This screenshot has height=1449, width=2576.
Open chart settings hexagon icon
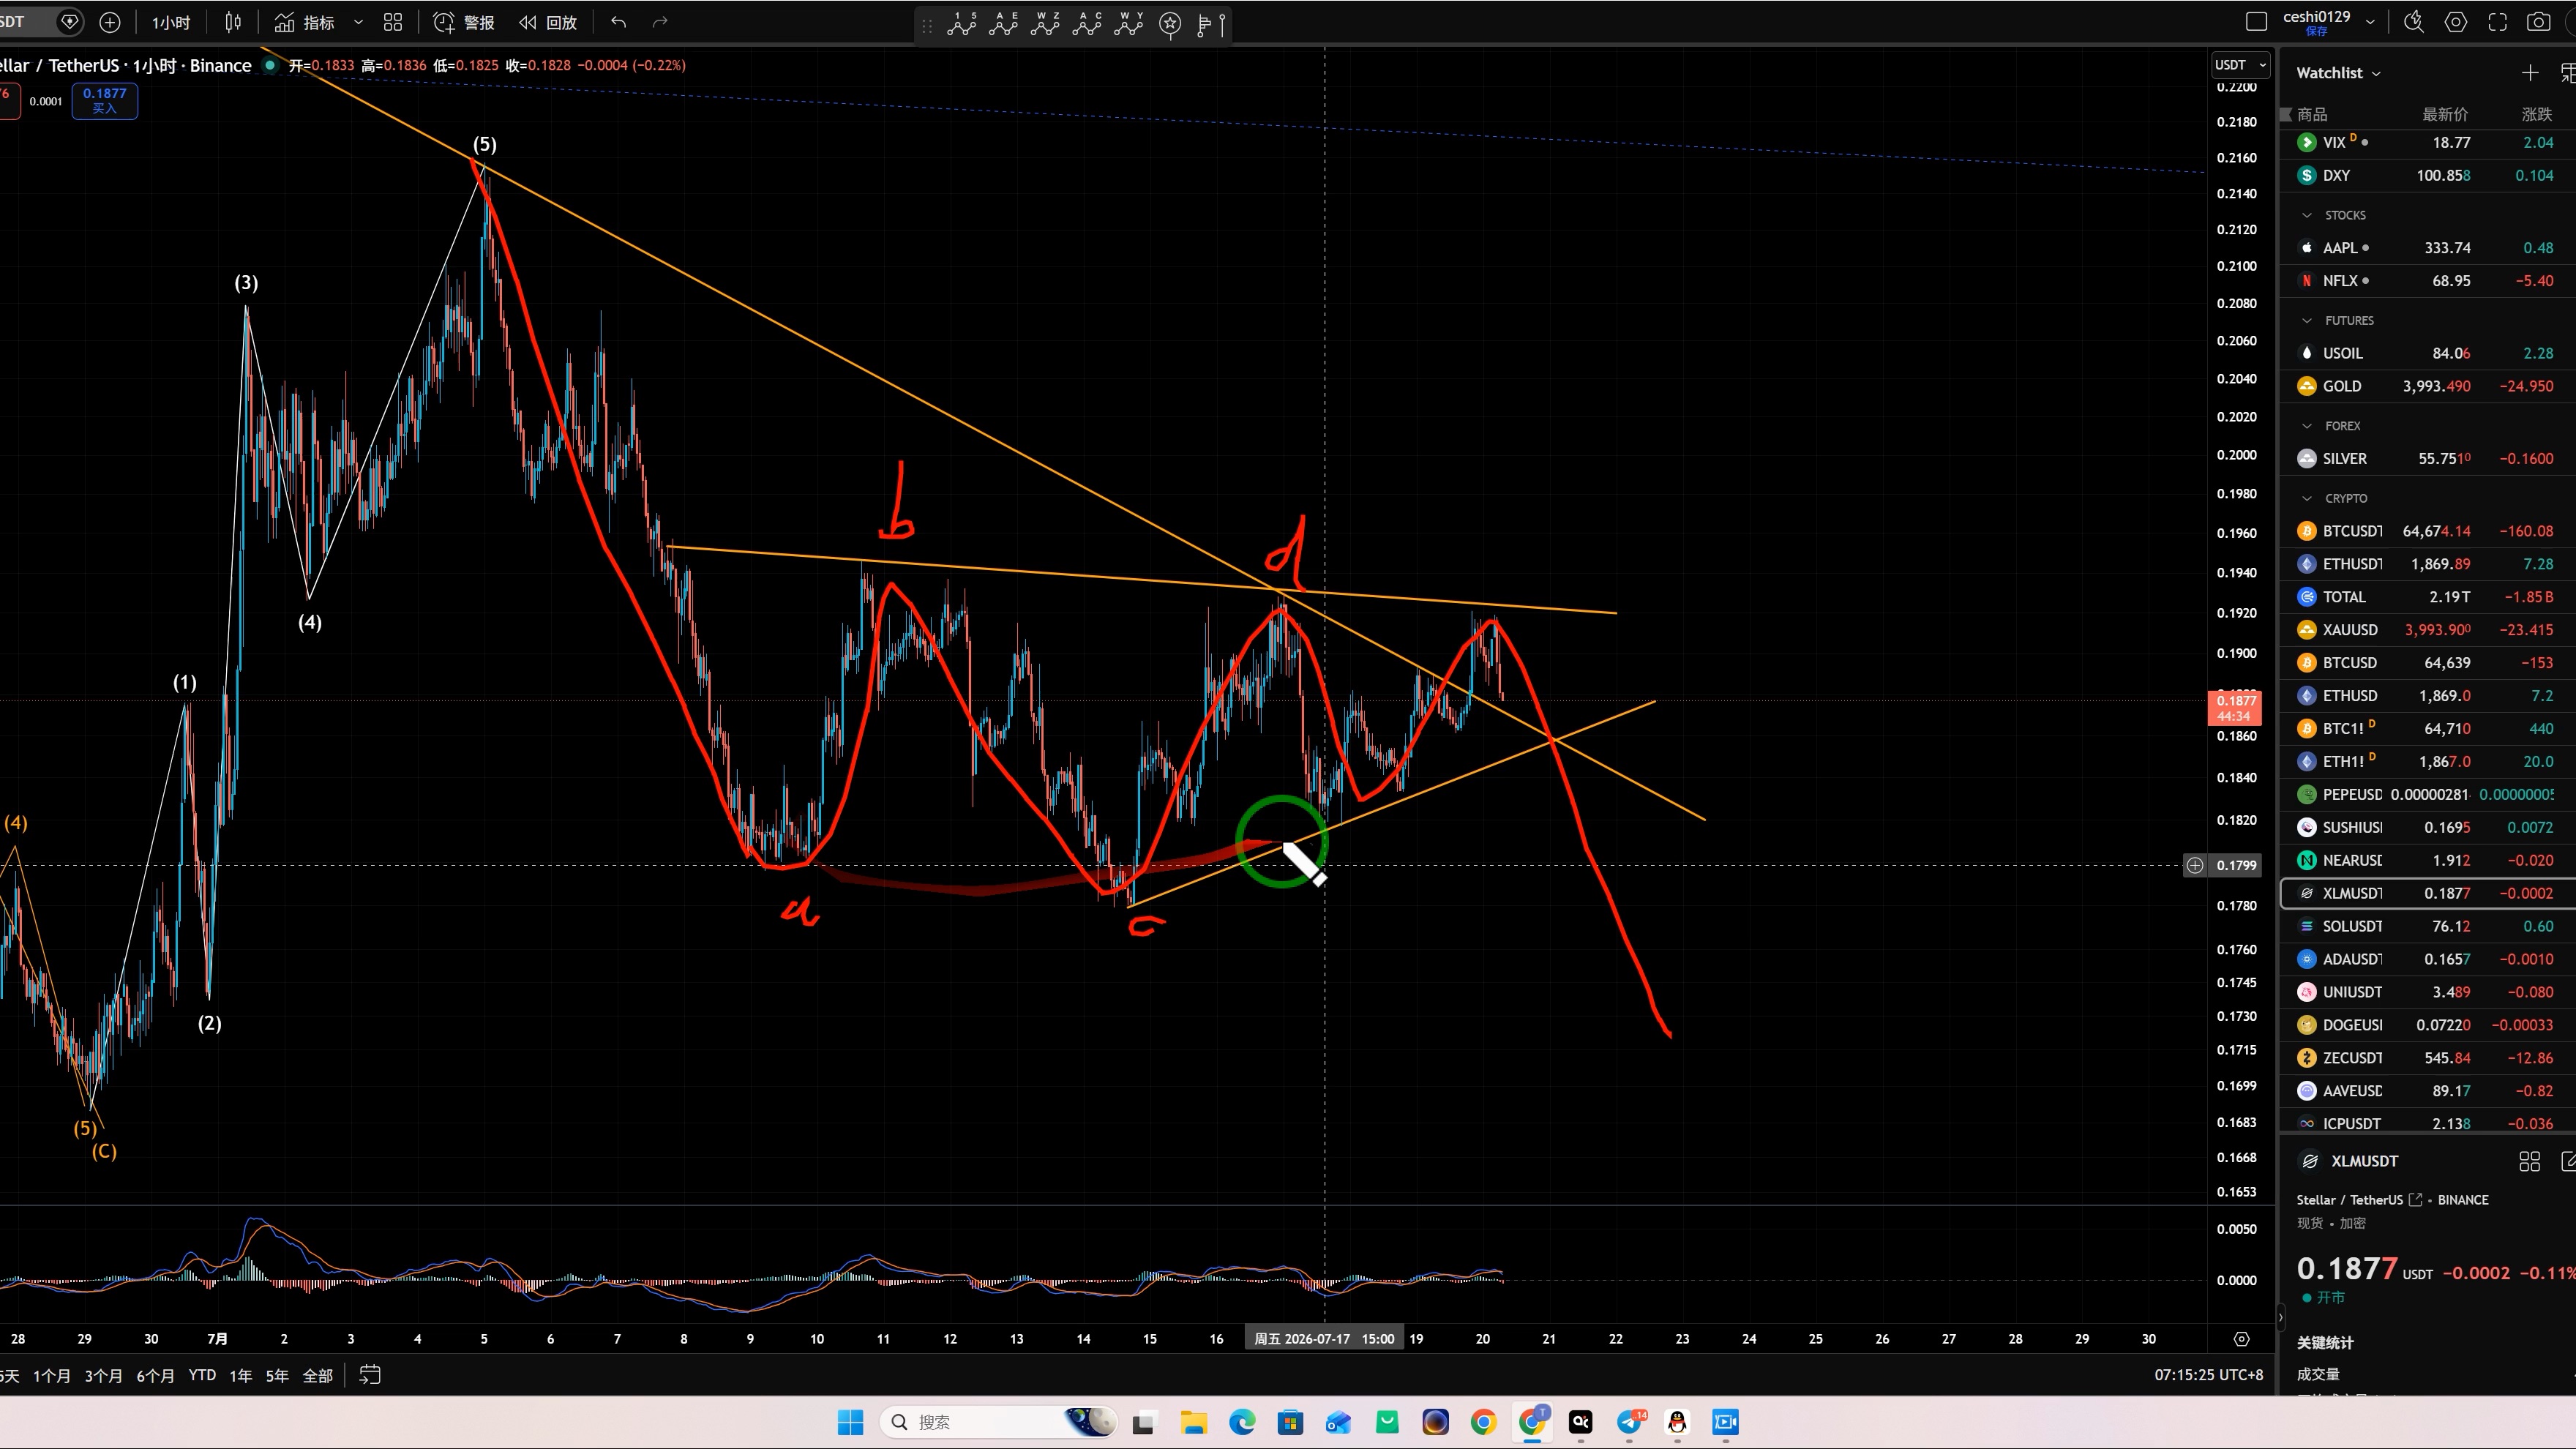[2456, 22]
